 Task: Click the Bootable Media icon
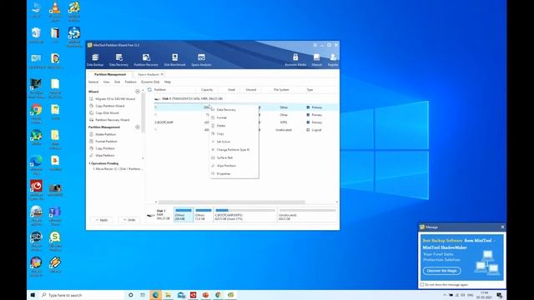(x=295, y=59)
